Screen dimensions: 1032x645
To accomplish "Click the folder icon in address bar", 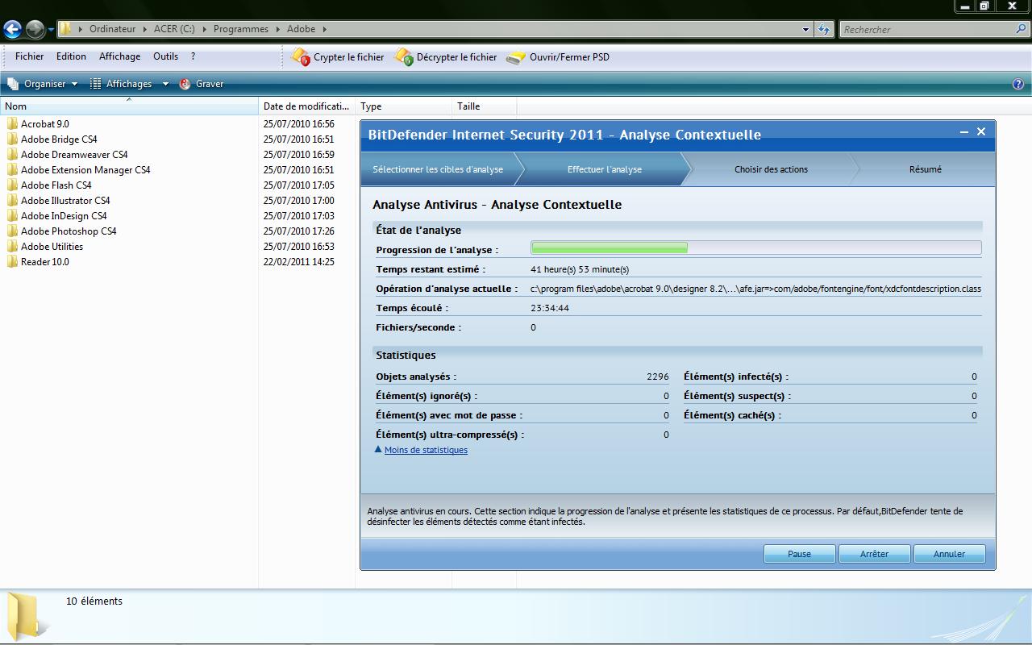I will click(66, 28).
